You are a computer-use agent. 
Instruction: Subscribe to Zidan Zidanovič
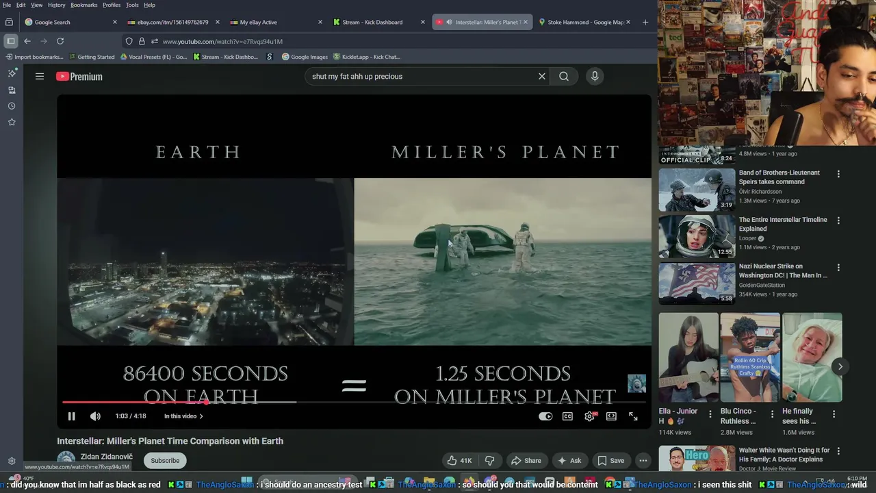coord(165,461)
